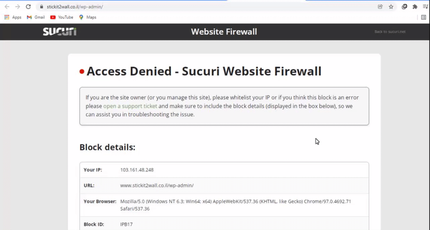Screen dimensions: 430x230
Task: Share this page from the address bar
Action: pos(380,7)
